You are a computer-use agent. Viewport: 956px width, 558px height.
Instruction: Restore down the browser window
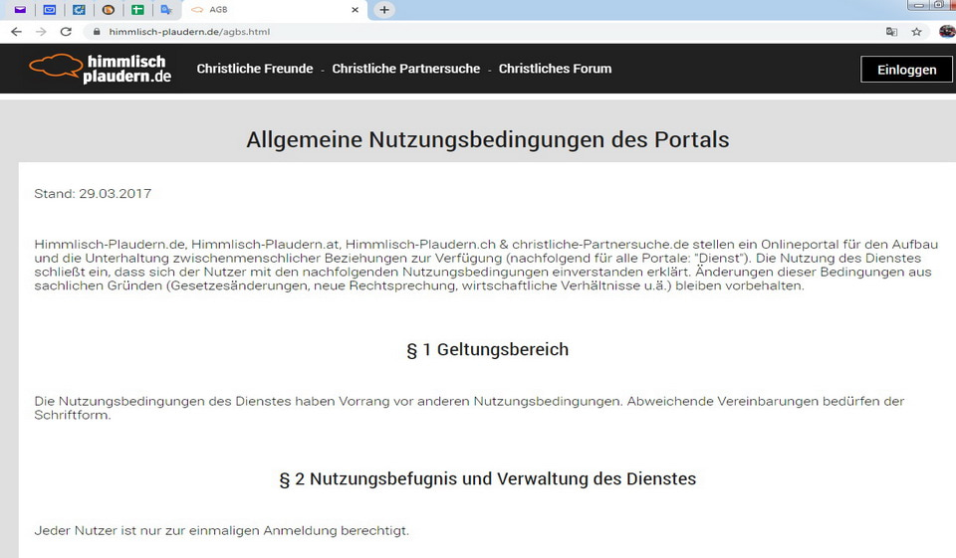938,5
